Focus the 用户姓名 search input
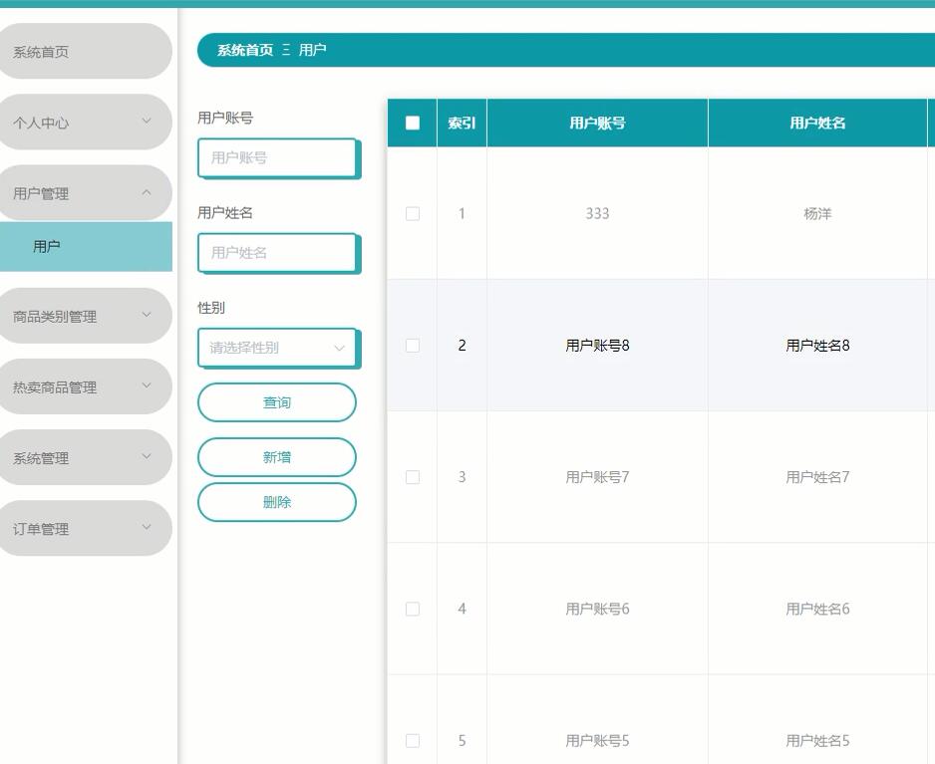935x764 pixels. (x=278, y=253)
